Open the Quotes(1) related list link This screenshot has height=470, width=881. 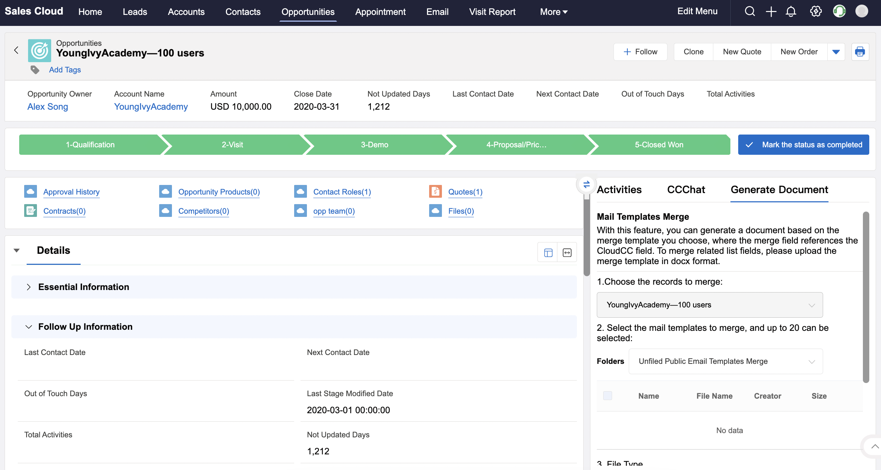465,192
